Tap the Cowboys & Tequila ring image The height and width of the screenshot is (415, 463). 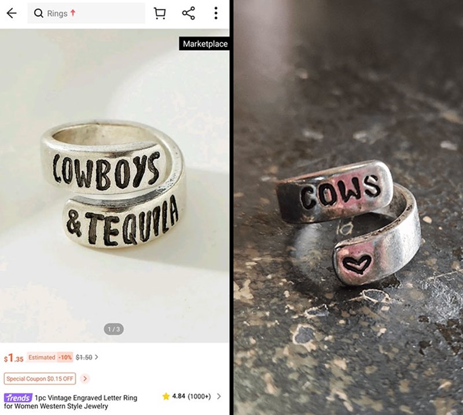(x=115, y=185)
